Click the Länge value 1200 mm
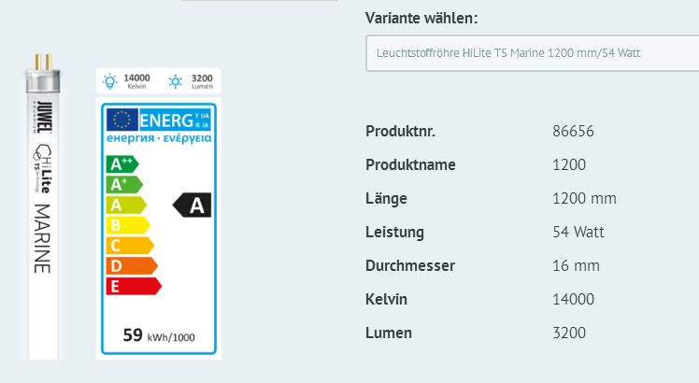This screenshot has width=699, height=383. point(585,198)
